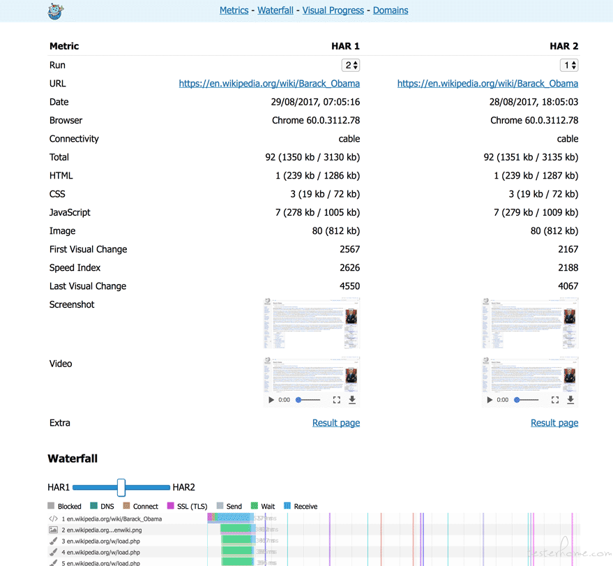View the HAR 1 screenshot thumbnail
This screenshot has height=566, width=613.
pyautogui.click(x=312, y=323)
